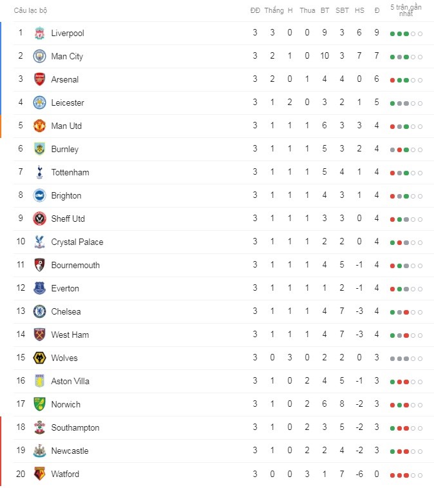Click the Câu lạc bộ column header
Screen dimensions: 434x488
tap(30, 10)
